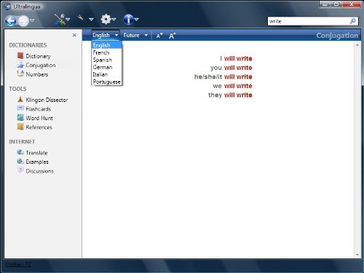Viewport: 364px width, 273px height.
Task: Select English in language list
Action: pyautogui.click(x=106, y=45)
